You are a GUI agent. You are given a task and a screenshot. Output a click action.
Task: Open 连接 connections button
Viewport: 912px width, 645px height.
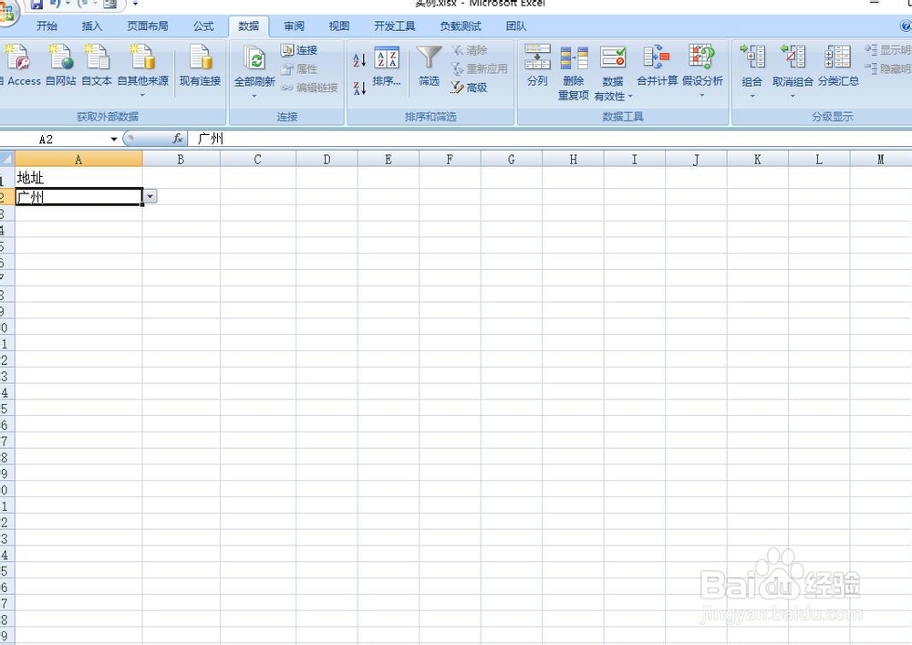tap(299, 50)
